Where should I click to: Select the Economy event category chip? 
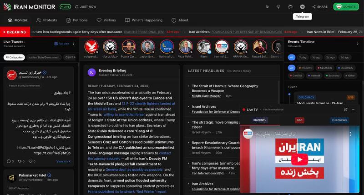click(x=333, y=75)
